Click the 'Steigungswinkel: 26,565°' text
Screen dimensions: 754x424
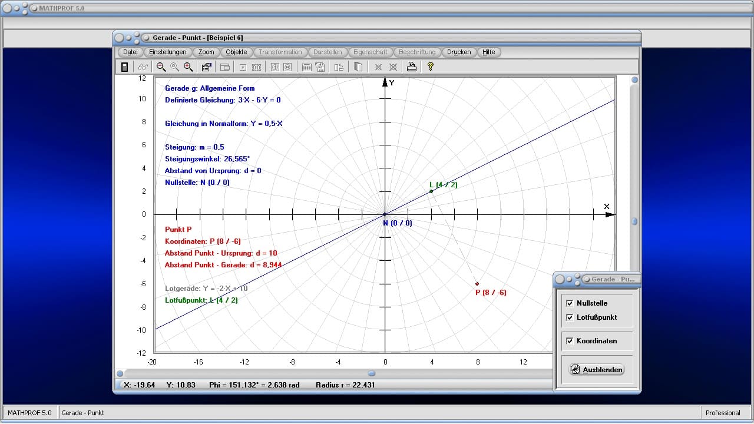(207, 159)
